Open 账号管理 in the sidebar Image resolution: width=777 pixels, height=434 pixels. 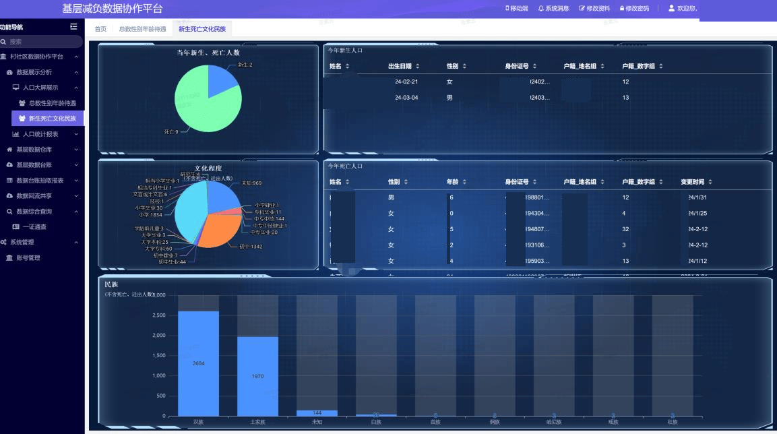[28, 258]
